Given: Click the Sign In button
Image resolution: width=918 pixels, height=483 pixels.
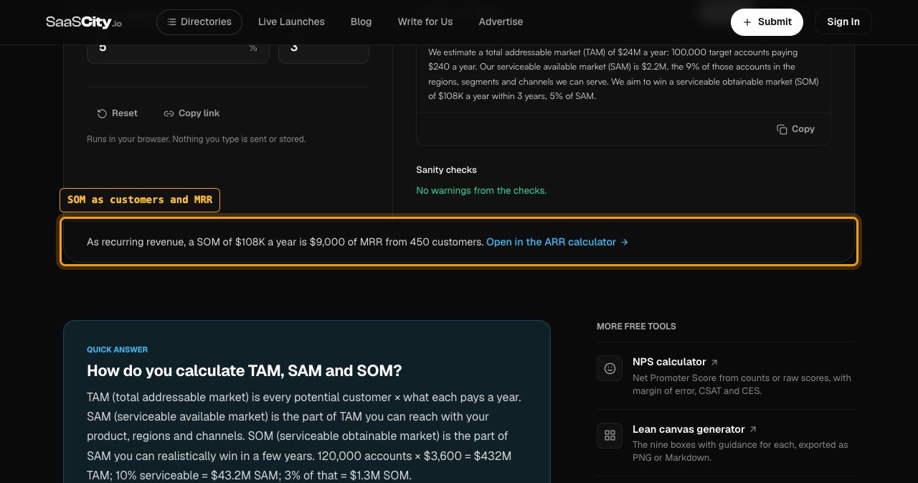Looking at the screenshot, I should (843, 22).
